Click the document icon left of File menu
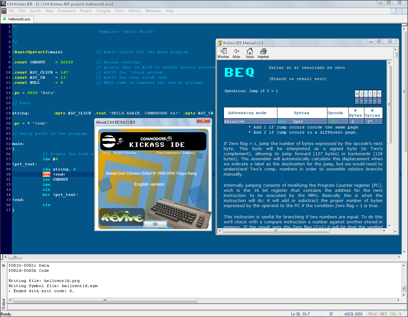 click(x=4, y=11)
